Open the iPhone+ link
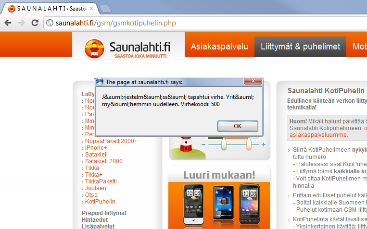 pos(96,148)
